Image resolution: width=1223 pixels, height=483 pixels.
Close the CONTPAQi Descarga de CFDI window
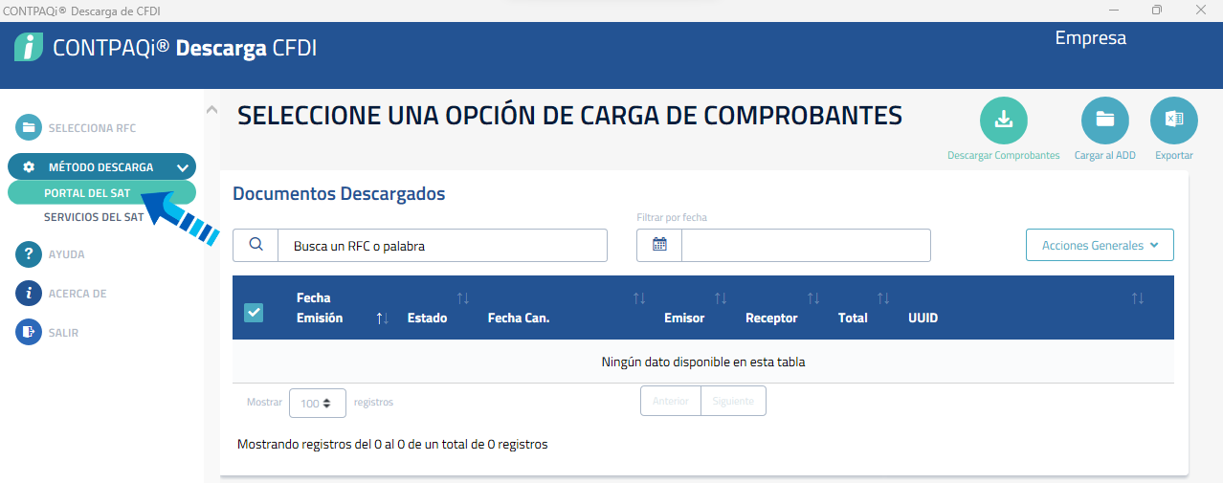[1201, 10]
